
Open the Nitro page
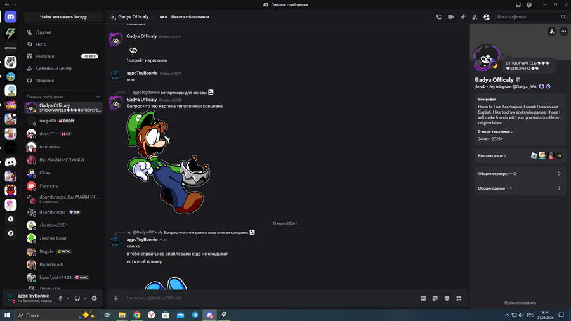point(63,44)
